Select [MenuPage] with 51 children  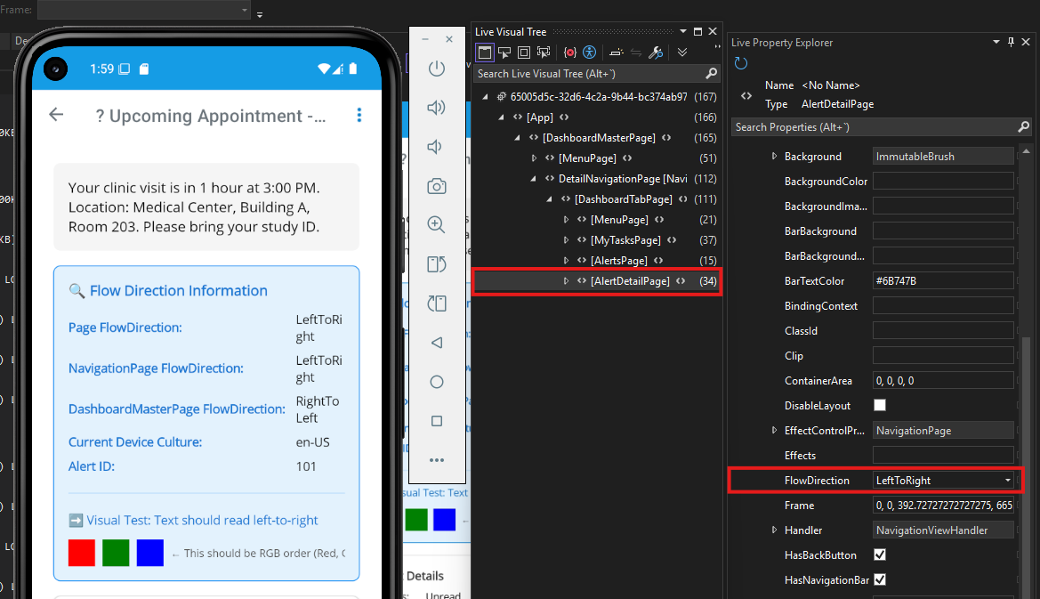(587, 158)
